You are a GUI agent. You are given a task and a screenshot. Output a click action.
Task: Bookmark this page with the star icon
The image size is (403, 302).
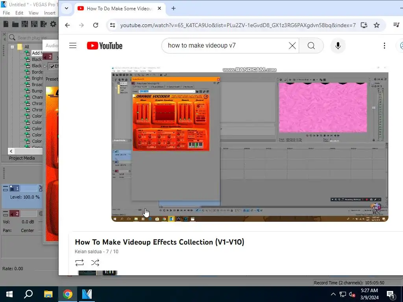tap(377, 25)
